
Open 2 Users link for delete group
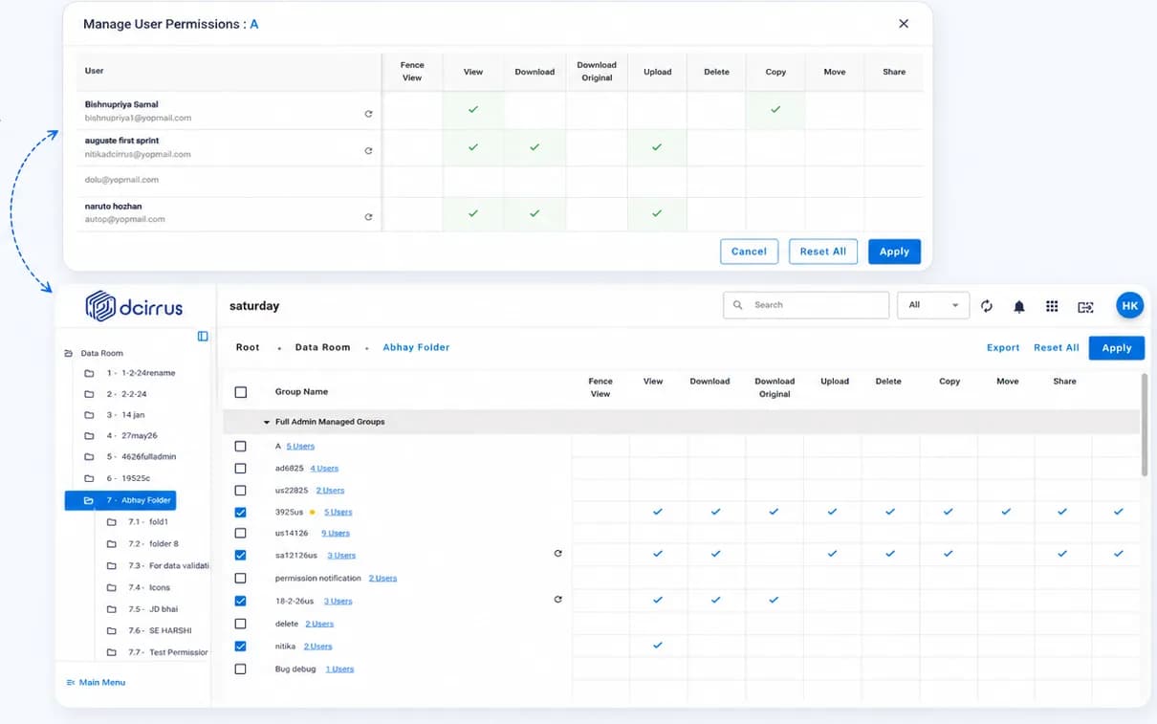click(319, 624)
